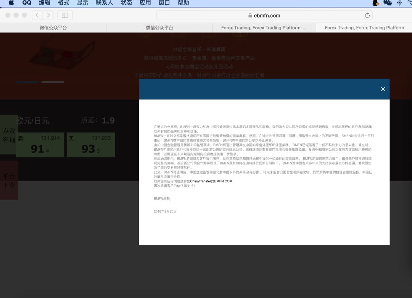This screenshot has height=298, width=412.
Task: Click the 欧元/日元 currency pair label
Action: (x=32, y=121)
